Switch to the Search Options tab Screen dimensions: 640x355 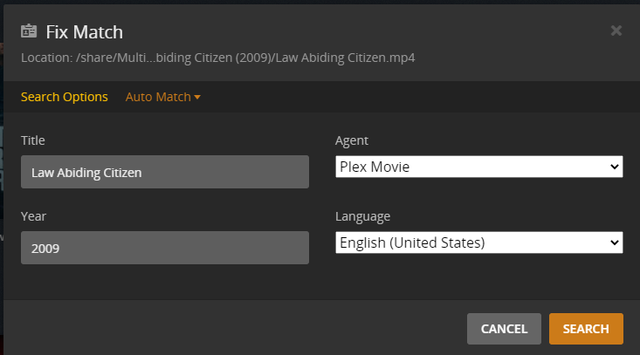click(x=65, y=97)
